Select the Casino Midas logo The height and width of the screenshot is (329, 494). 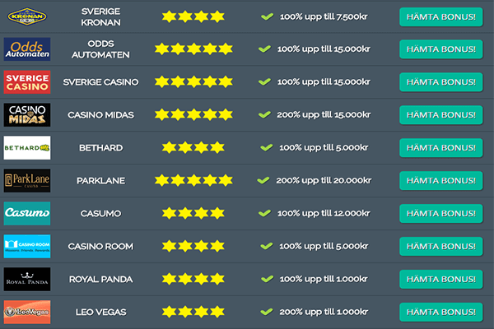point(26,115)
